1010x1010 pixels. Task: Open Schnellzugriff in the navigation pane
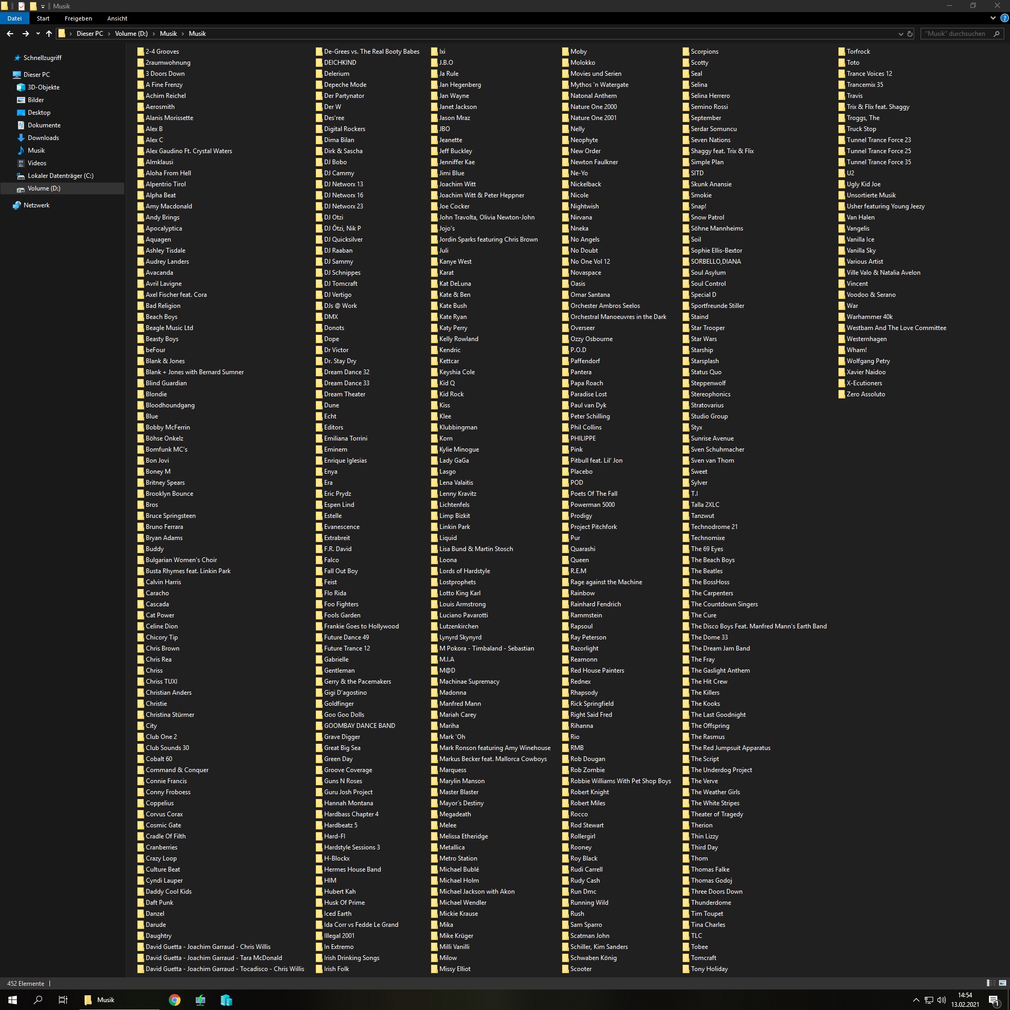pyautogui.click(x=37, y=58)
